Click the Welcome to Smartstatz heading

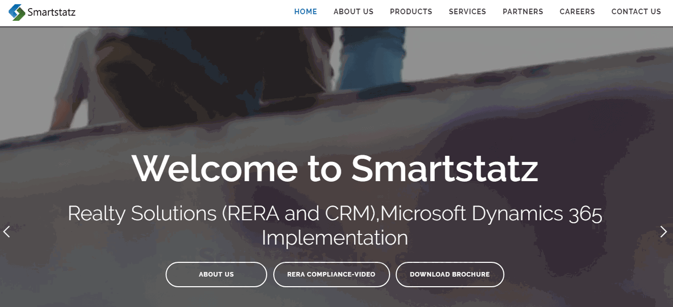335,168
